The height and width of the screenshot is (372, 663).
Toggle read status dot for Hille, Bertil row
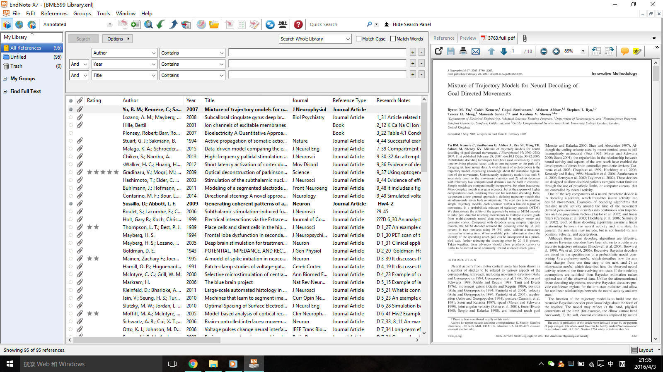point(71,125)
